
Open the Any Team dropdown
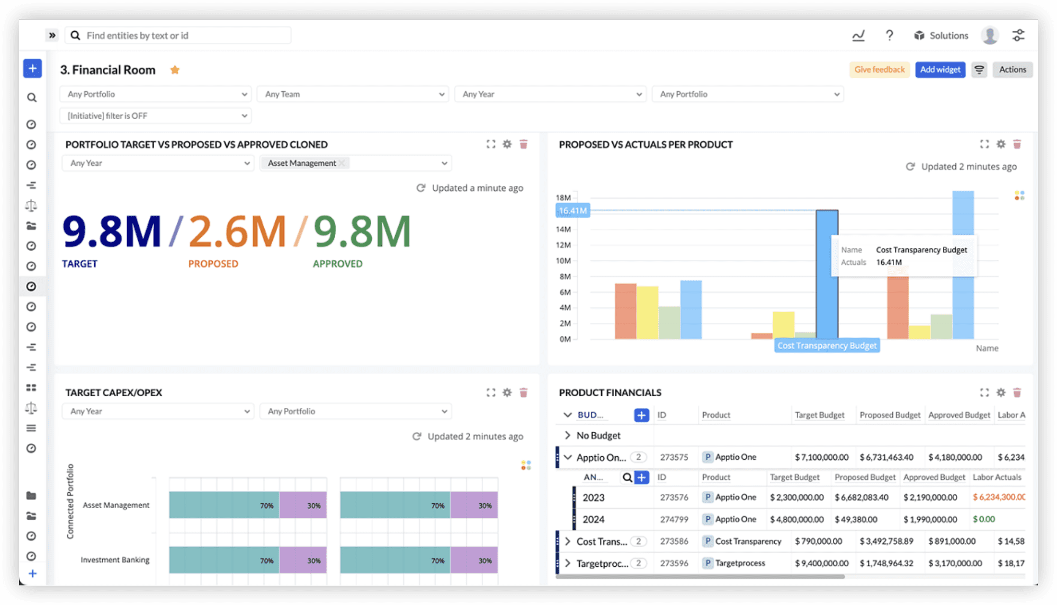[353, 94]
